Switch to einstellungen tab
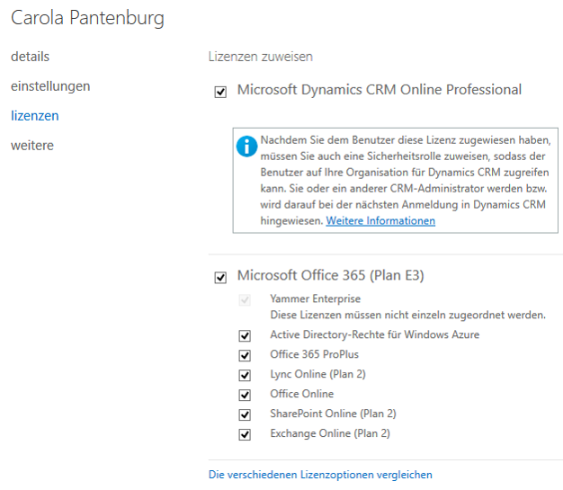 tap(50, 86)
